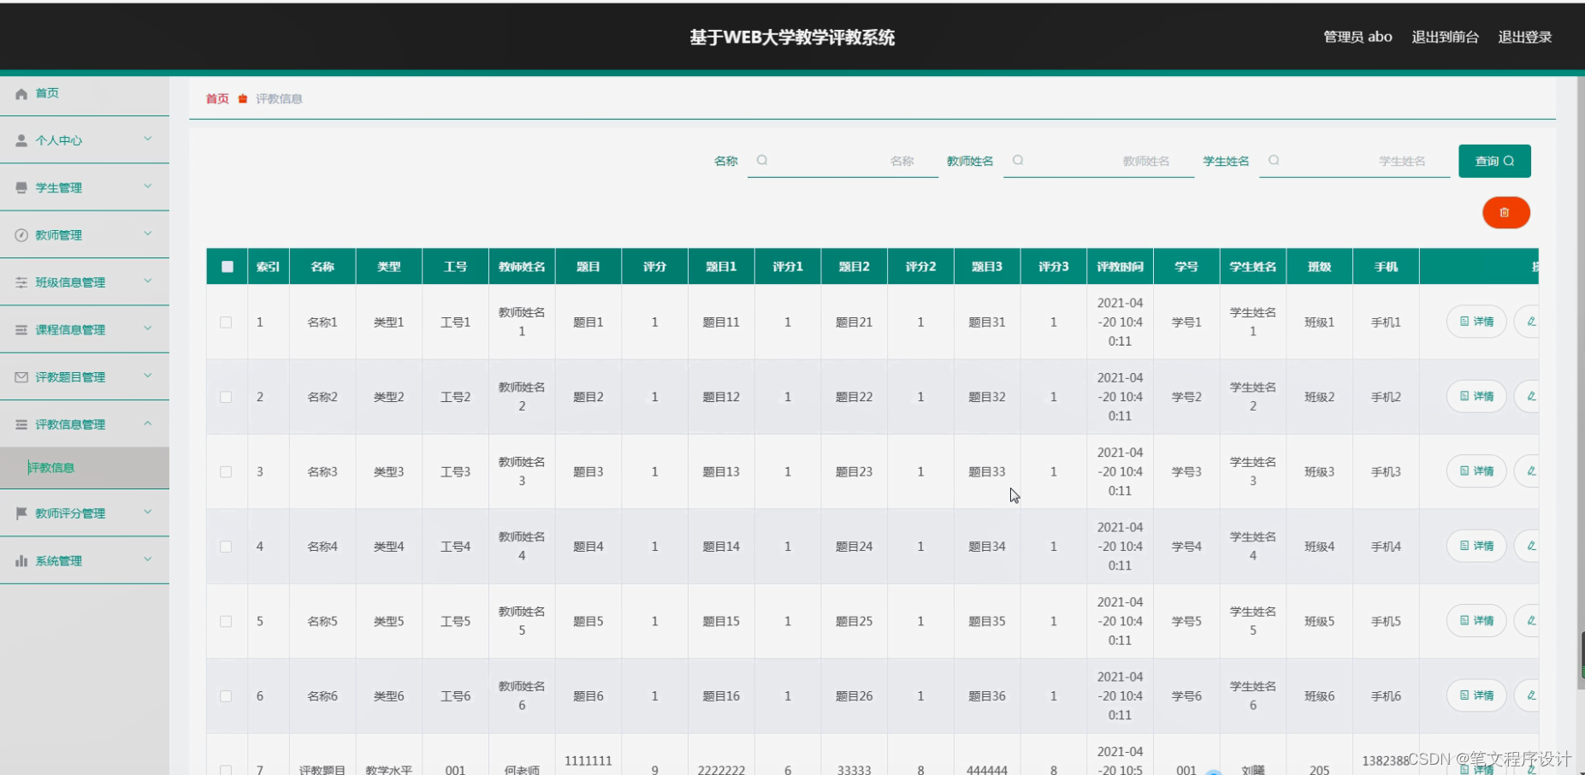Click the orange delete trash icon
Screen dimensions: 1585x775
tap(1506, 212)
